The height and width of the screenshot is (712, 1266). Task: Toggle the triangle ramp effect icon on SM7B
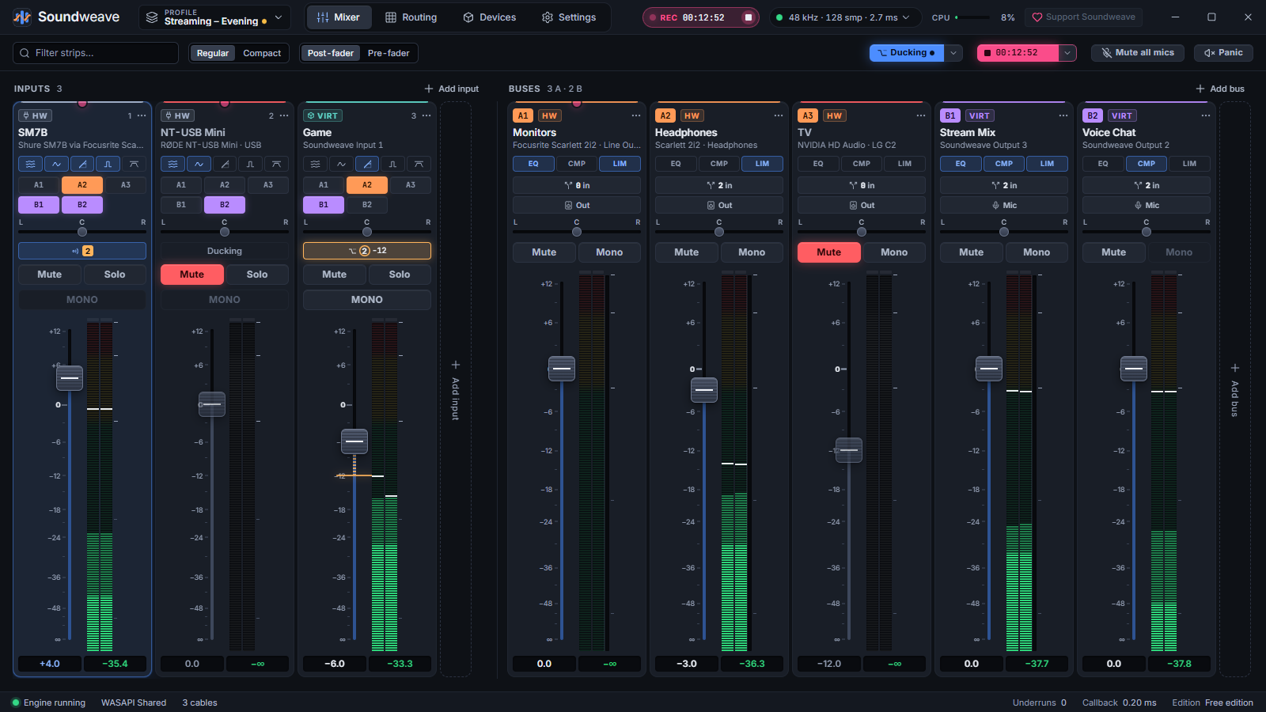click(x=82, y=164)
